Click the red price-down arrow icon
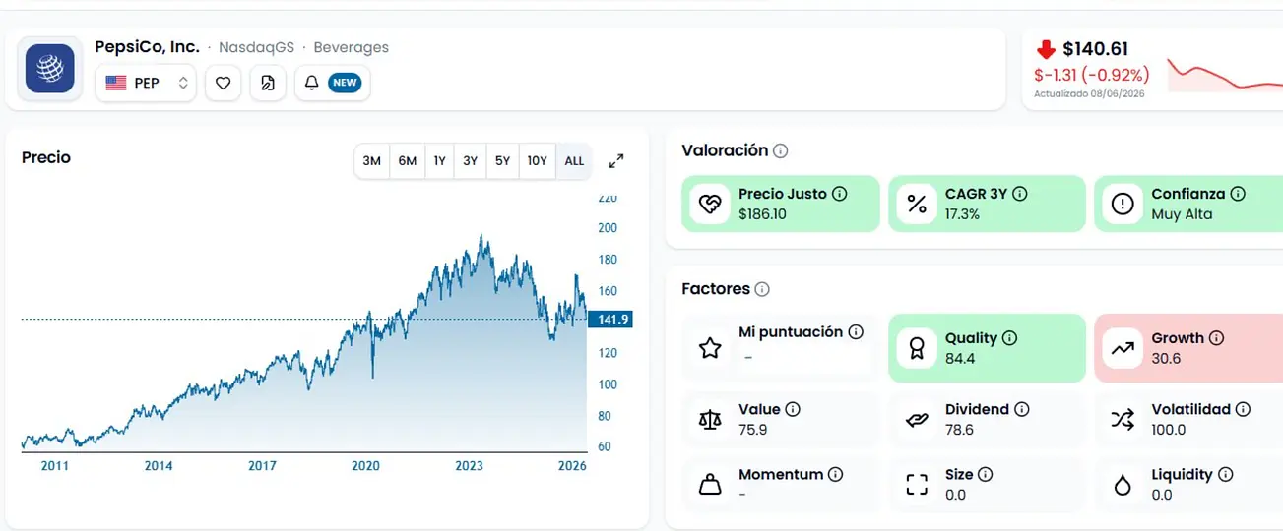 tap(1046, 49)
